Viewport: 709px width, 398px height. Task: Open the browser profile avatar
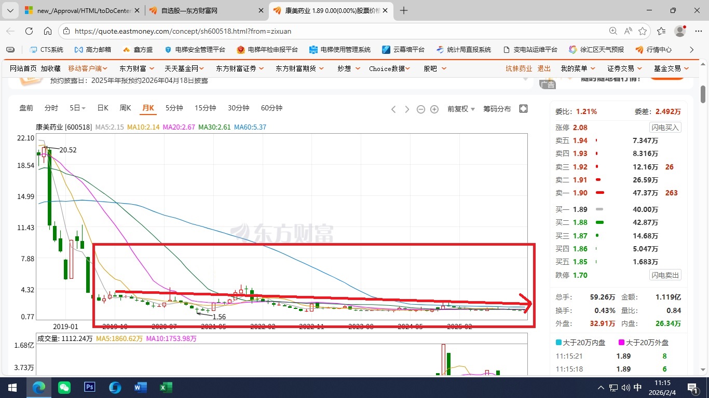[680, 31]
